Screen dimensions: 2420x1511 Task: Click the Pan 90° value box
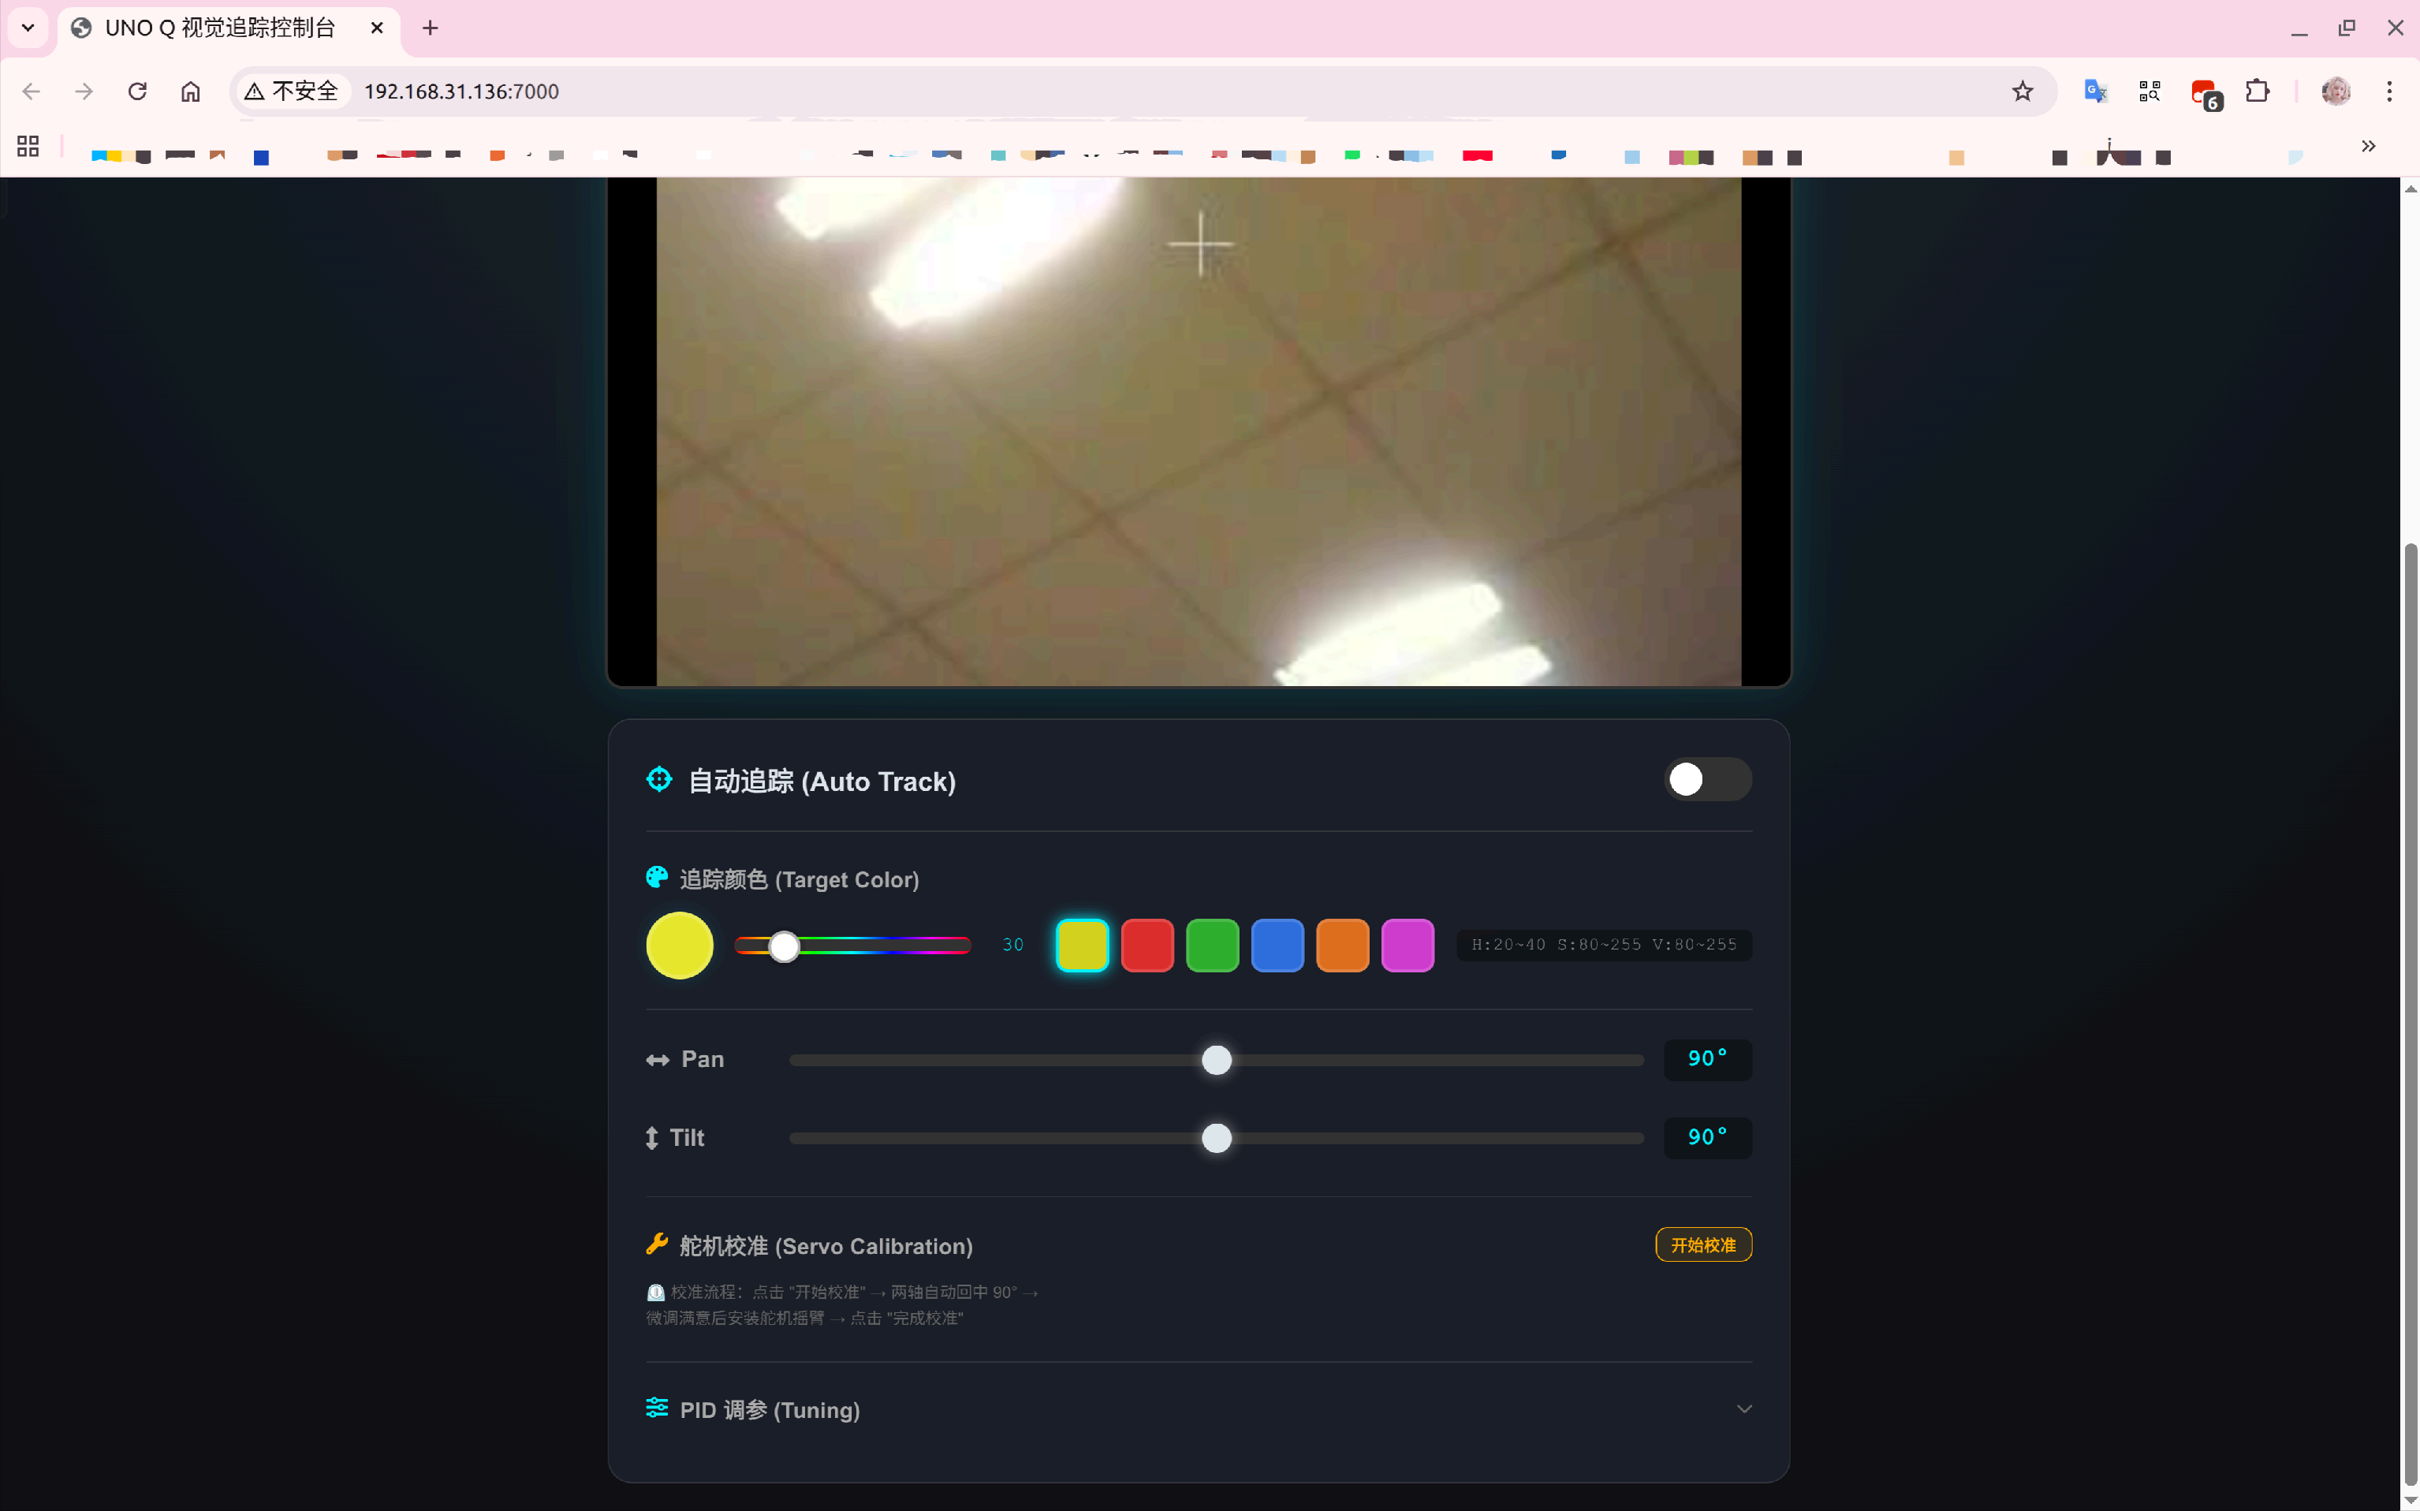pos(1708,1059)
